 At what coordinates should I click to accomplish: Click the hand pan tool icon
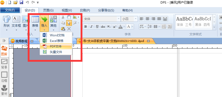click(69, 17)
